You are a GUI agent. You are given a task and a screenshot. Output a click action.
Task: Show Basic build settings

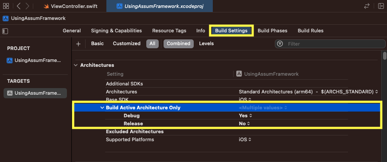[x=98, y=44]
